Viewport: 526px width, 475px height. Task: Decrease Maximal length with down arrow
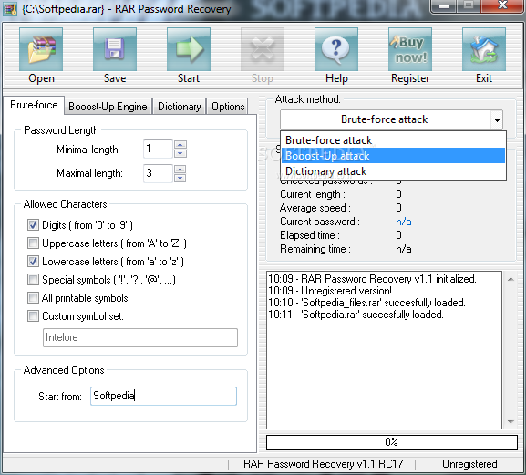[x=180, y=178]
